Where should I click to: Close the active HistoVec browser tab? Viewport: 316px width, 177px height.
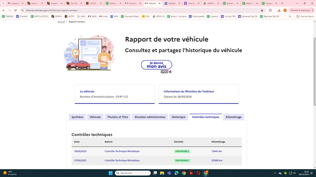(x=160, y=4)
